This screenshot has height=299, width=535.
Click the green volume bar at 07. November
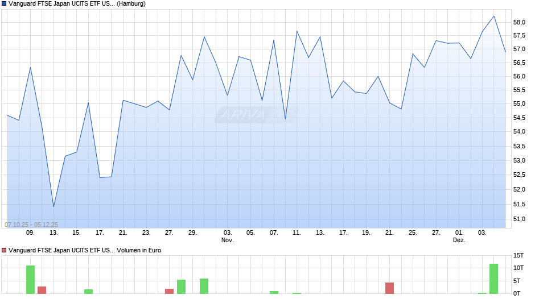coord(274,293)
